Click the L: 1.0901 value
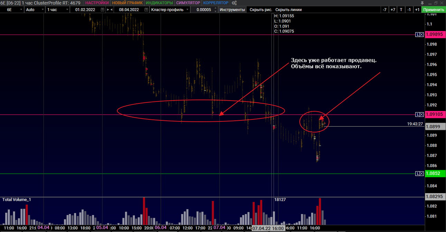Screen dimensions: 446x232 282,21
